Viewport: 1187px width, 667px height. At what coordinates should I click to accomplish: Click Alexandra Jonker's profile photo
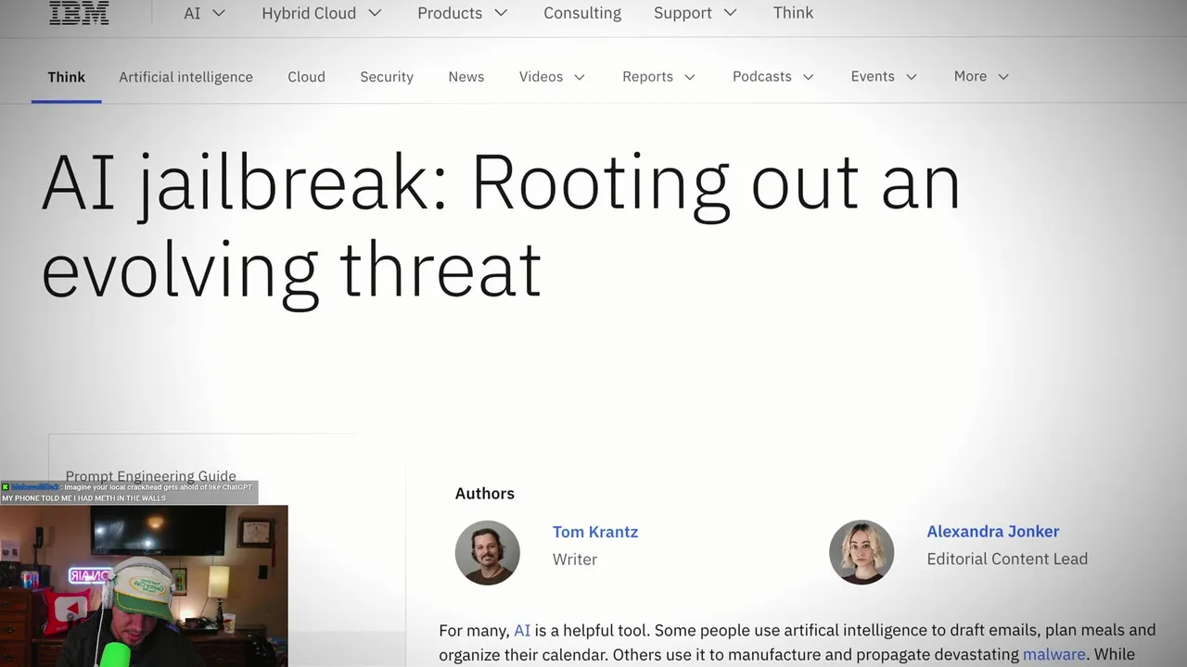coord(862,552)
